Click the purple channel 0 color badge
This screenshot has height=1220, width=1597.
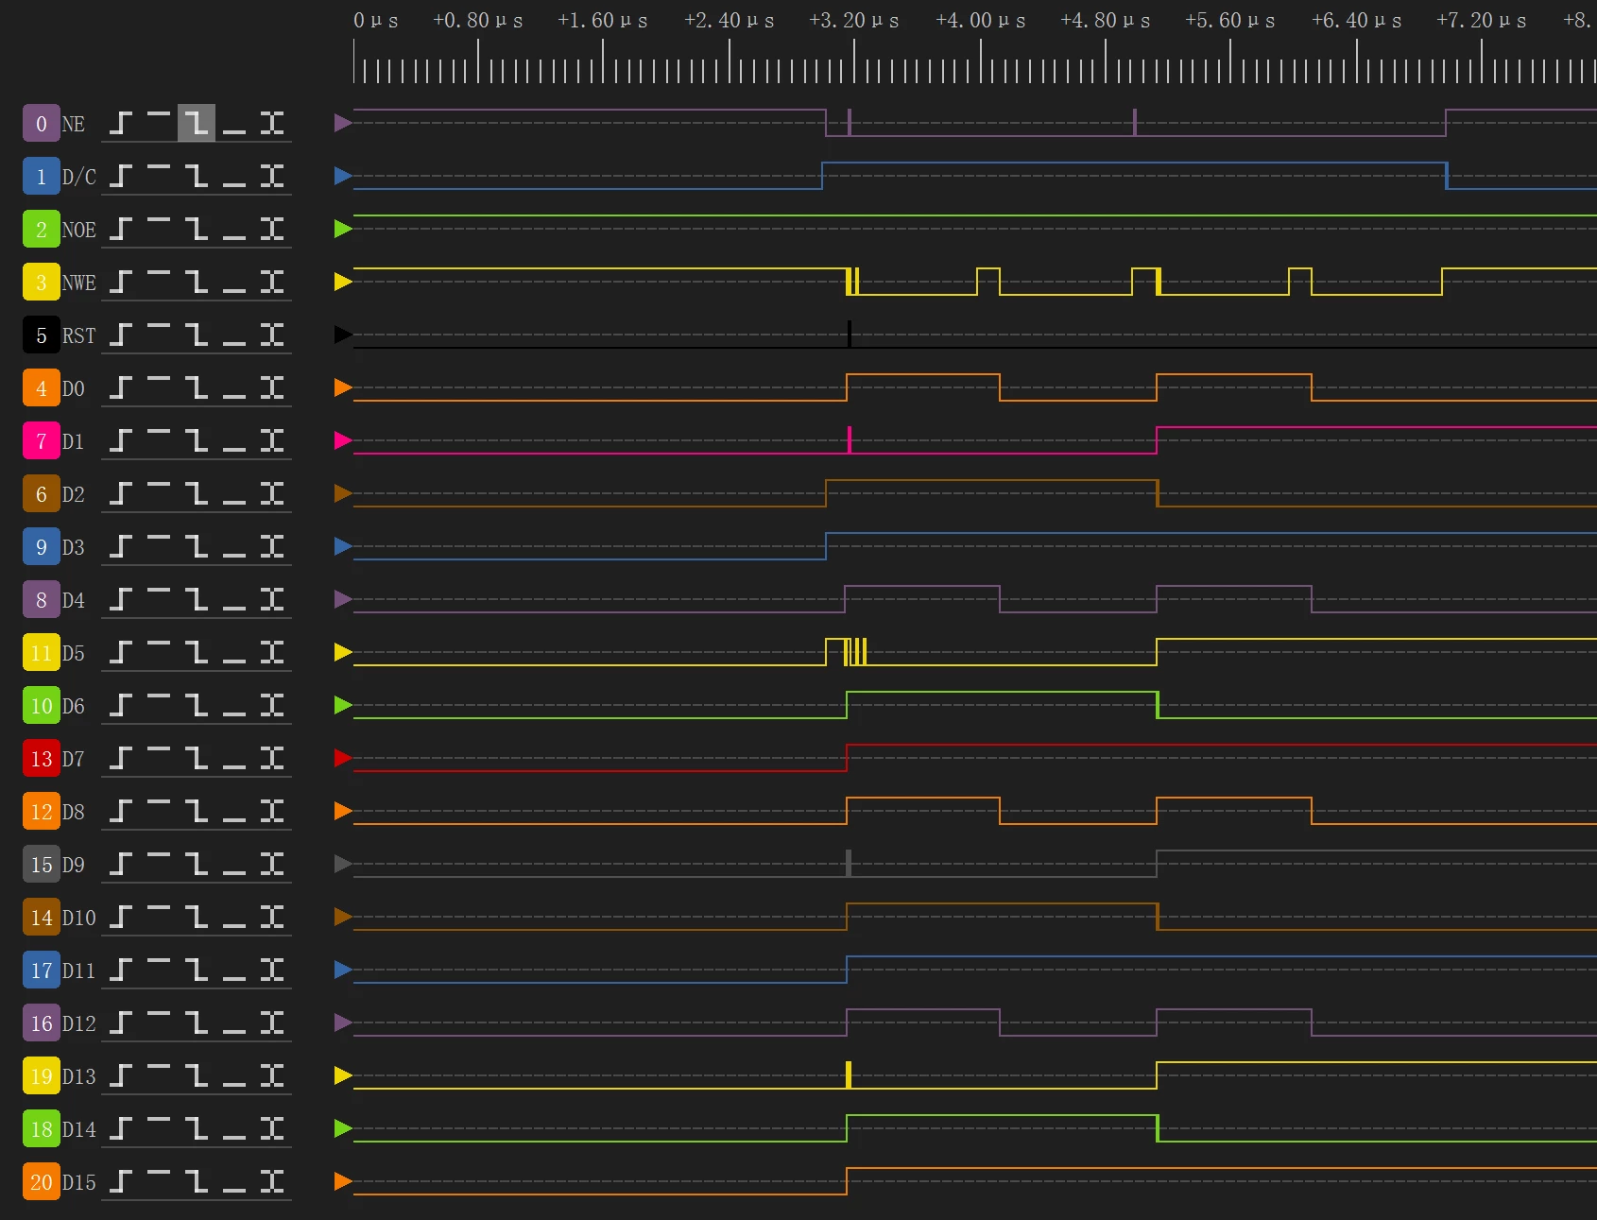tap(42, 123)
